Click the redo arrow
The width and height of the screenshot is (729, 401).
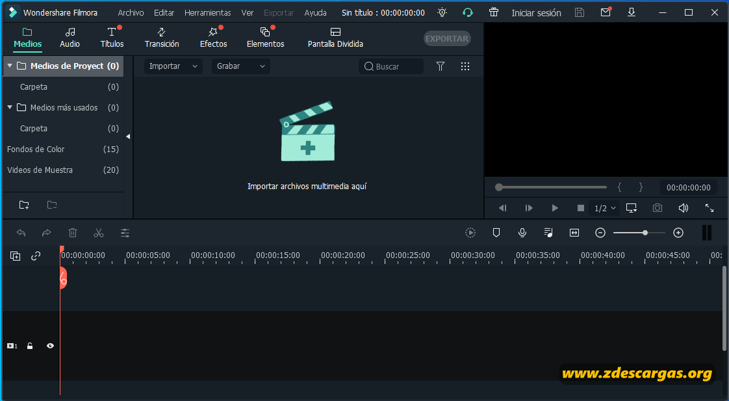point(47,233)
